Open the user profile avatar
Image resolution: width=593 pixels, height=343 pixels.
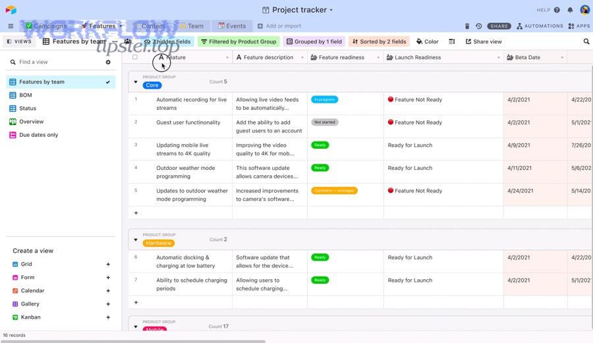click(584, 10)
